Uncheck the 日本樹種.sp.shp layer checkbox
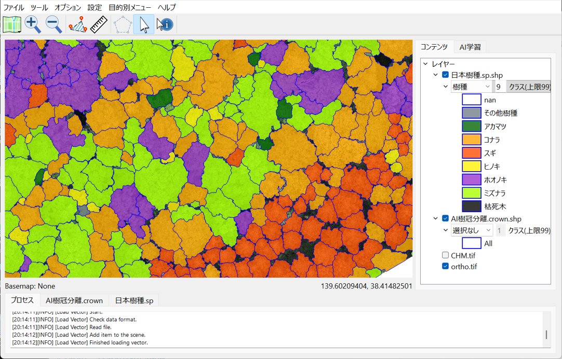562x359 pixels. 445,75
